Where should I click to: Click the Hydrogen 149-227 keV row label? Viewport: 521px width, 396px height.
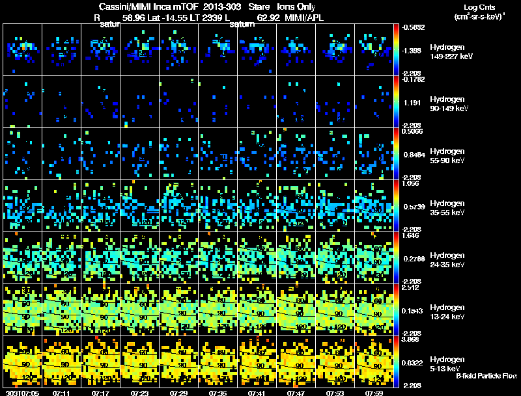[451, 52]
